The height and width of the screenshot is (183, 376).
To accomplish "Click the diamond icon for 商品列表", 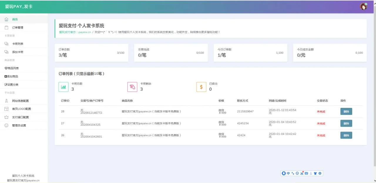I will click(6, 68).
